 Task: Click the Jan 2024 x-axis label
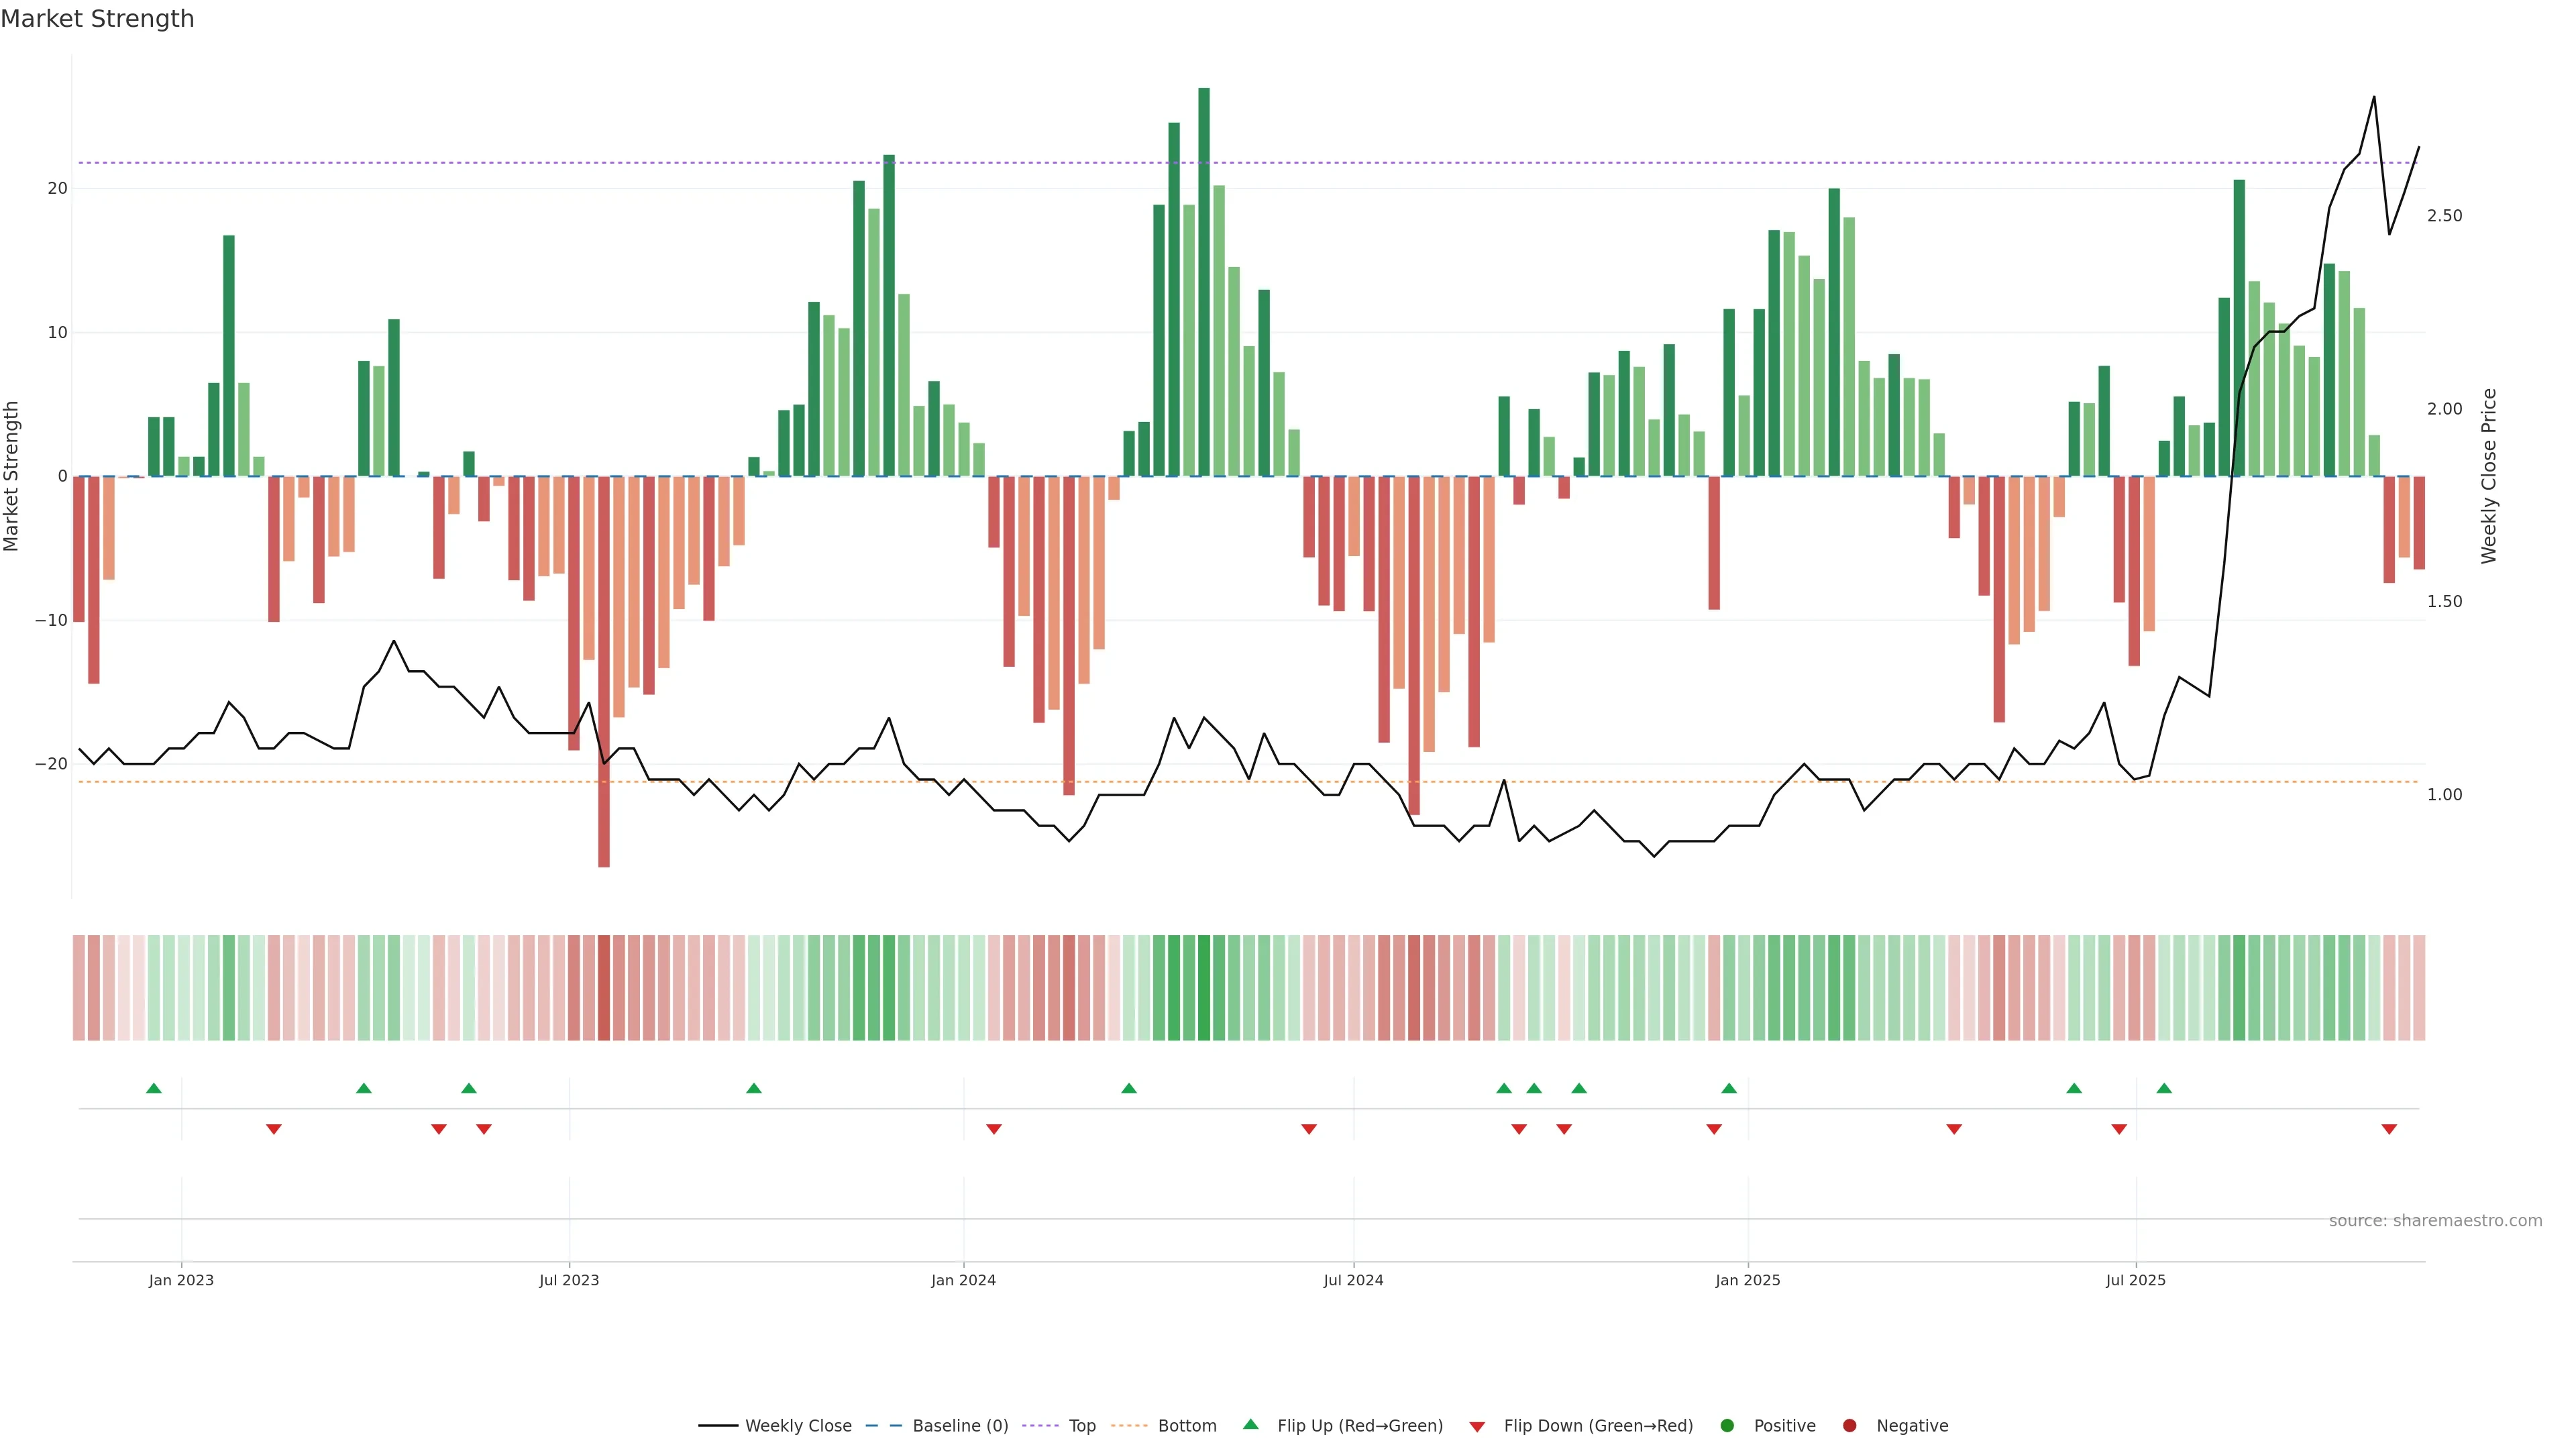(x=963, y=1280)
